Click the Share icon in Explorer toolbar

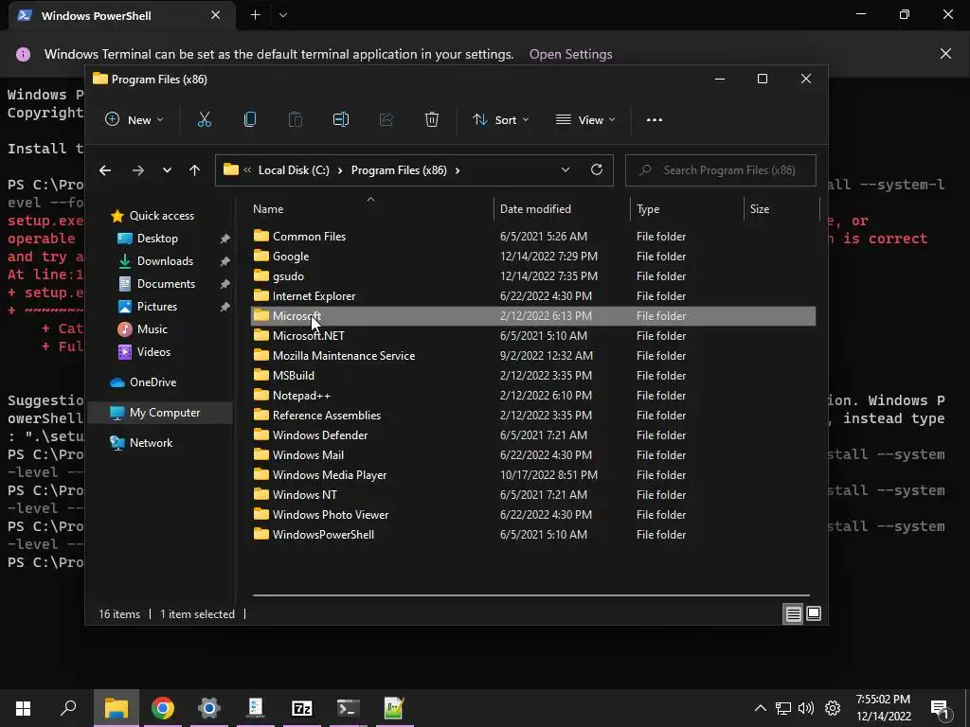pyautogui.click(x=386, y=119)
